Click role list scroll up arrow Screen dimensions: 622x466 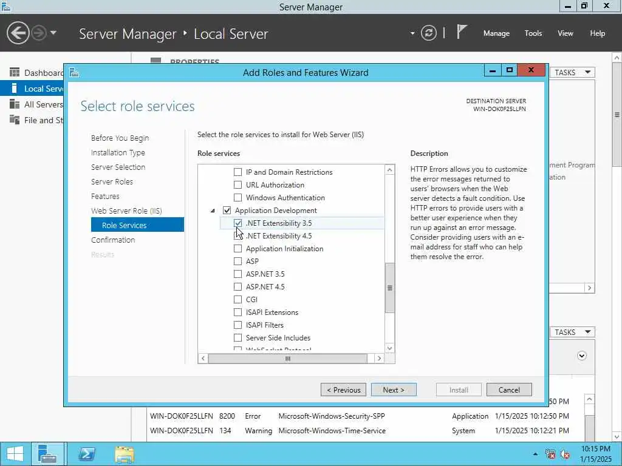click(389, 170)
